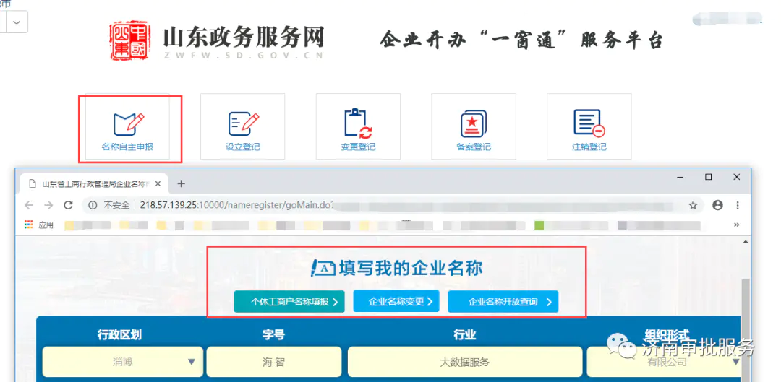
Task: Open 设立登记 establishment registration tile
Action: pyautogui.click(x=242, y=126)
